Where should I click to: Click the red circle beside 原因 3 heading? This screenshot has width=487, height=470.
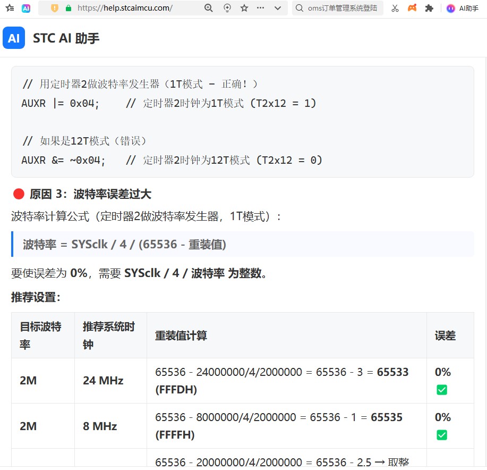[x=19, y=194]
